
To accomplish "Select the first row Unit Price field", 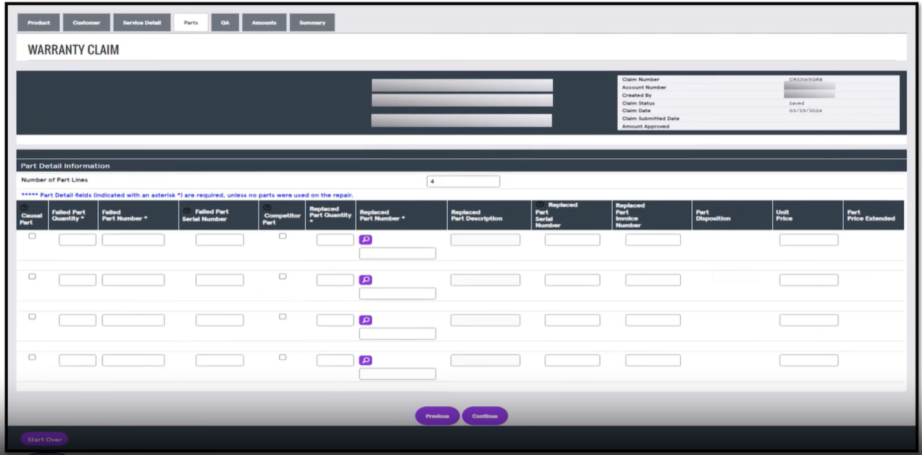I will point(808,240).
